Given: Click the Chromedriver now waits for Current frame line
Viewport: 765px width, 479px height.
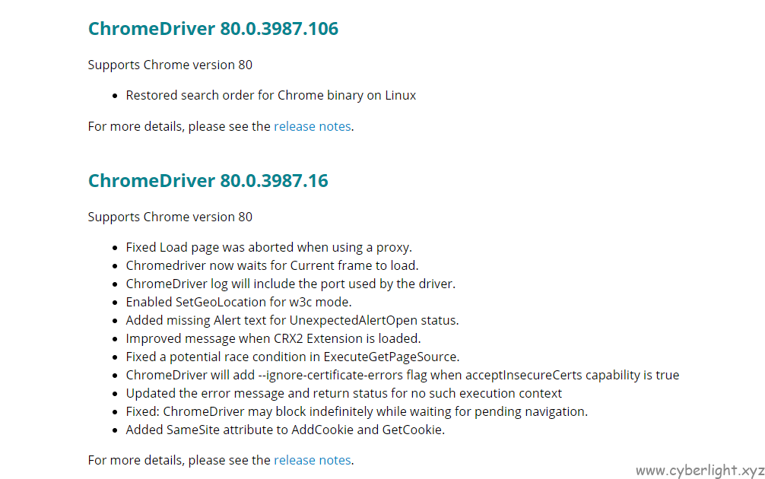Looking at the screenshot, I should coord(272,265).
